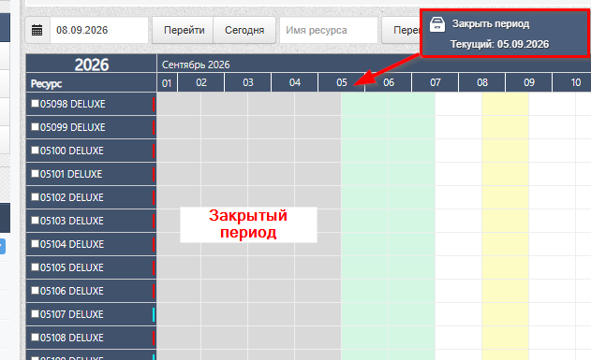Screen dimensions: 591x360
Task: Click the Текущий: 05.09.2026 period text
Action: tap(500, 44)
